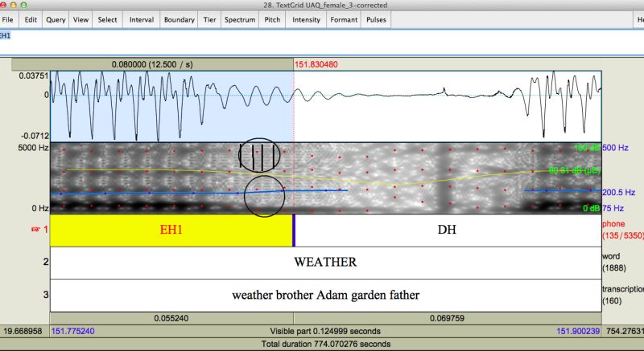Viewport: 644px width, 351px height.
Task: Open the Select menu
Action: point(107,19)
